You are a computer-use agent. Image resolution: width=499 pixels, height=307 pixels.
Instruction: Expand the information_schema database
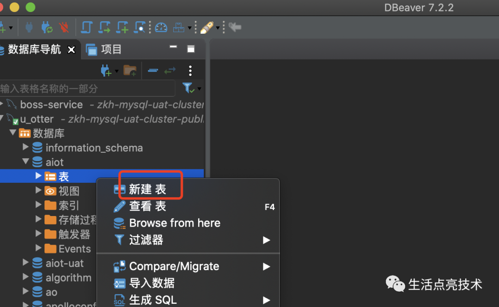click(x=25, y=147)
